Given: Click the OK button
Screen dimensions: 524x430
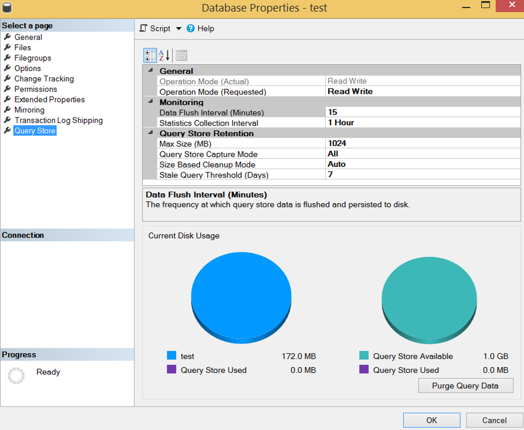Looking at the screenshot, I should point(432,420).
